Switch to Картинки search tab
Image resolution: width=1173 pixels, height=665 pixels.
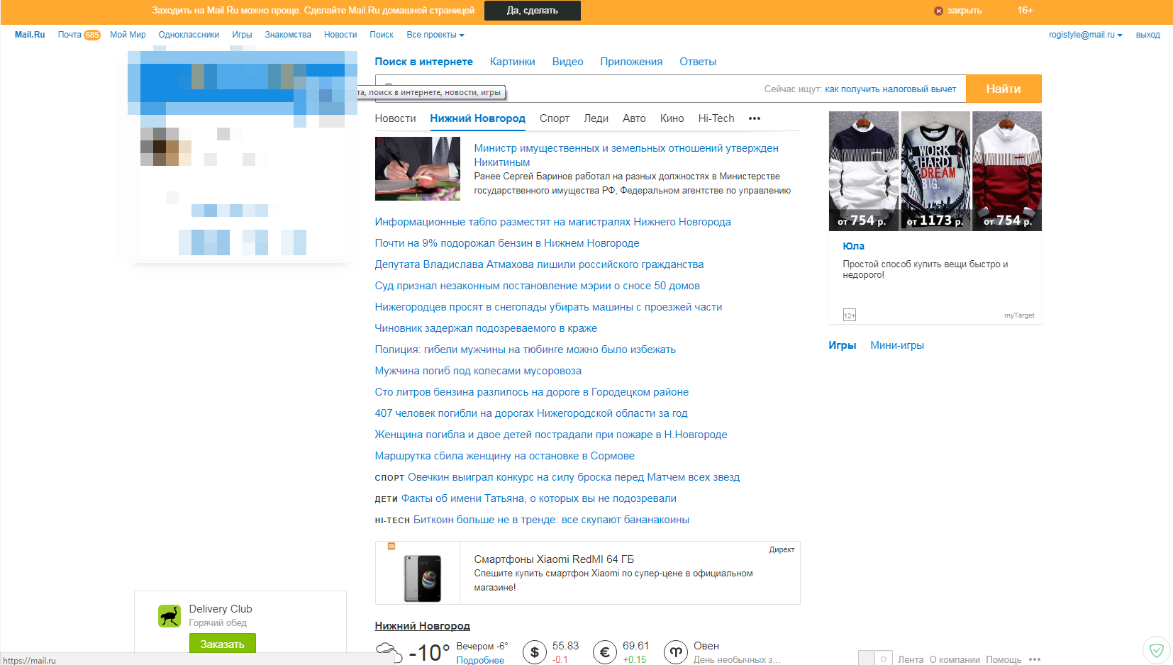[512, 62]
